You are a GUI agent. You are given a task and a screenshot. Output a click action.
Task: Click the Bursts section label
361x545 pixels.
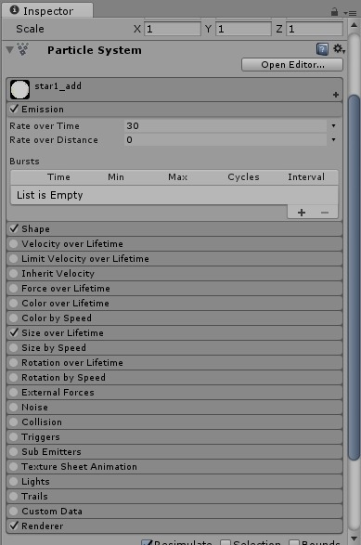[x=24, y=162]
